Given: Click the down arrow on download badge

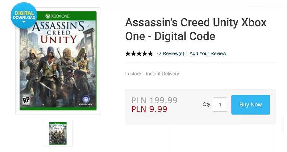Looking at the screenshot, I should [24, 22].
